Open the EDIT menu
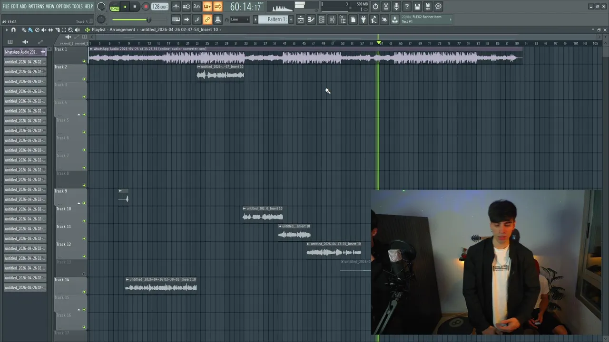Image resolution: width=609 pixels, height=342 pixels. click(15, 6)
